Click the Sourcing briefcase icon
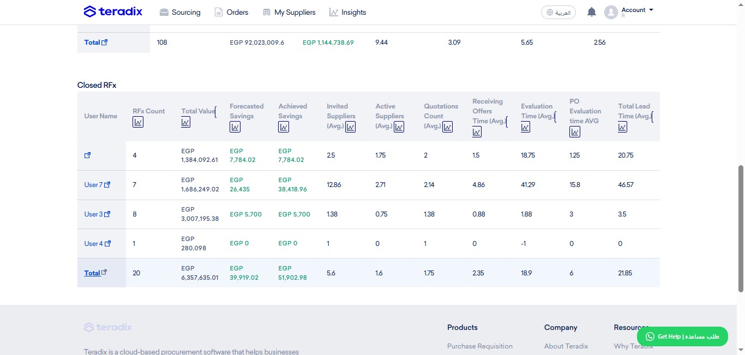Image resolution: width=745 pixels, height=355 pixels. point(164,12)
